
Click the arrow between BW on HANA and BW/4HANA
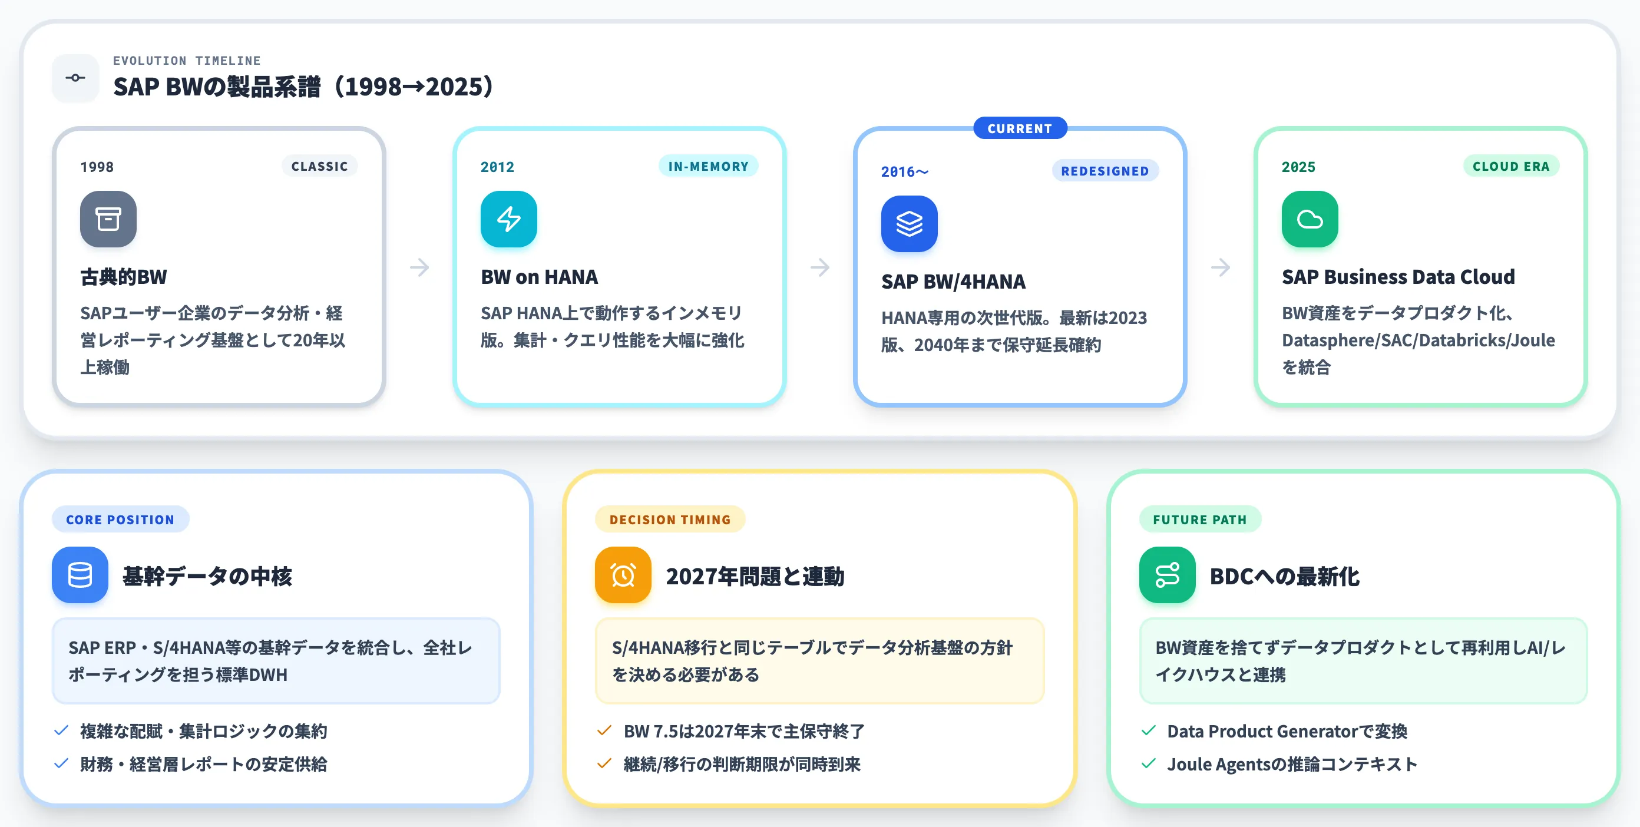[820, 267]
